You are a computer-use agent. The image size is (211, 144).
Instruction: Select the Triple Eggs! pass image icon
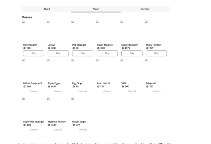point(48,60)
